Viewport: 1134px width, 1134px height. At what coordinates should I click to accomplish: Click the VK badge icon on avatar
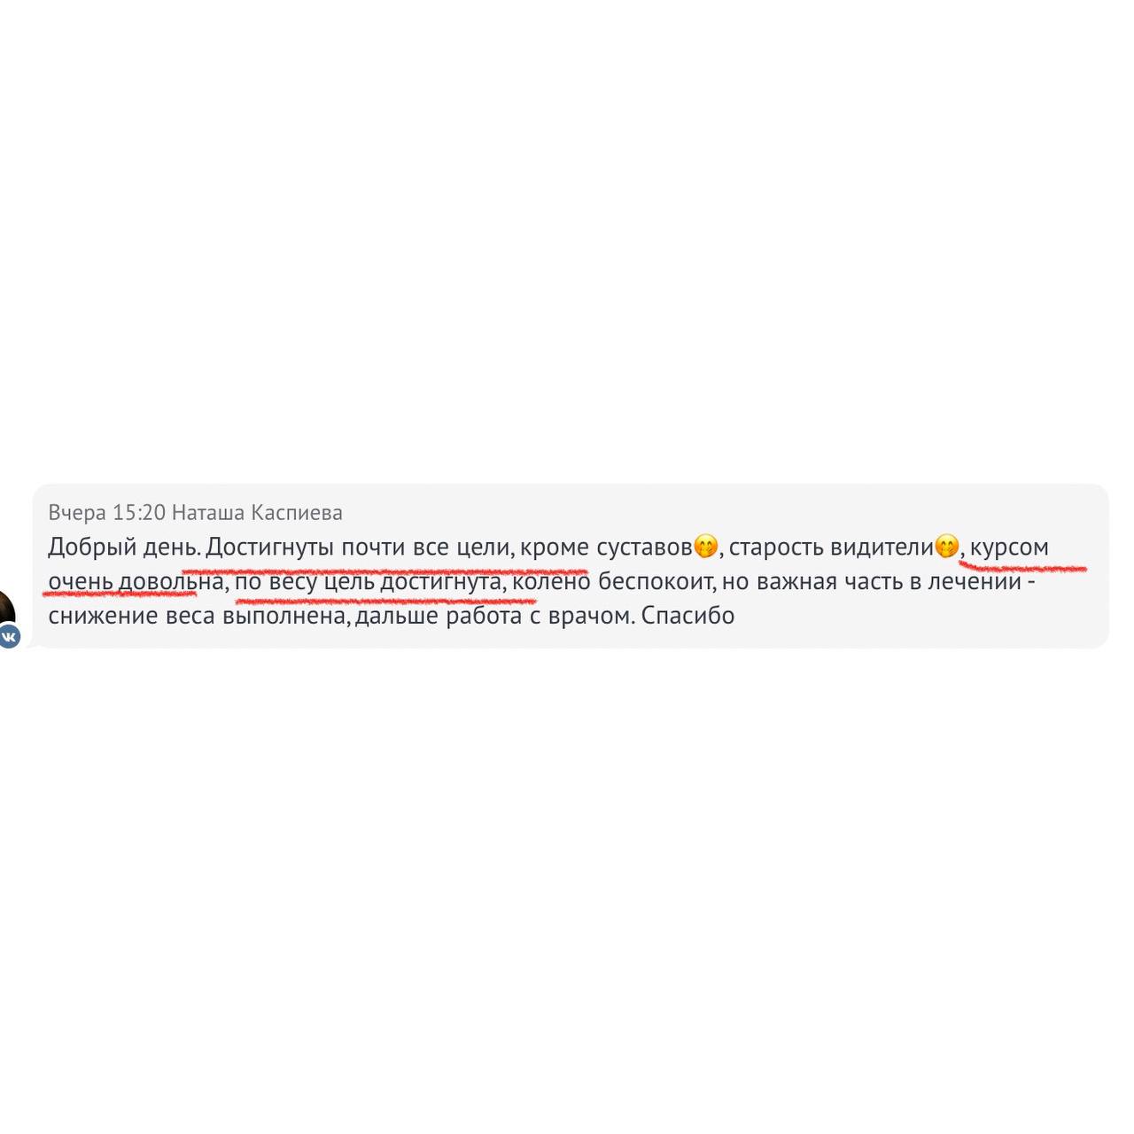tap(9, 636)
